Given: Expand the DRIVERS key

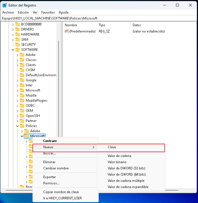Looking at the screenshot, I should pyautogui.click(x=13, y=30).
